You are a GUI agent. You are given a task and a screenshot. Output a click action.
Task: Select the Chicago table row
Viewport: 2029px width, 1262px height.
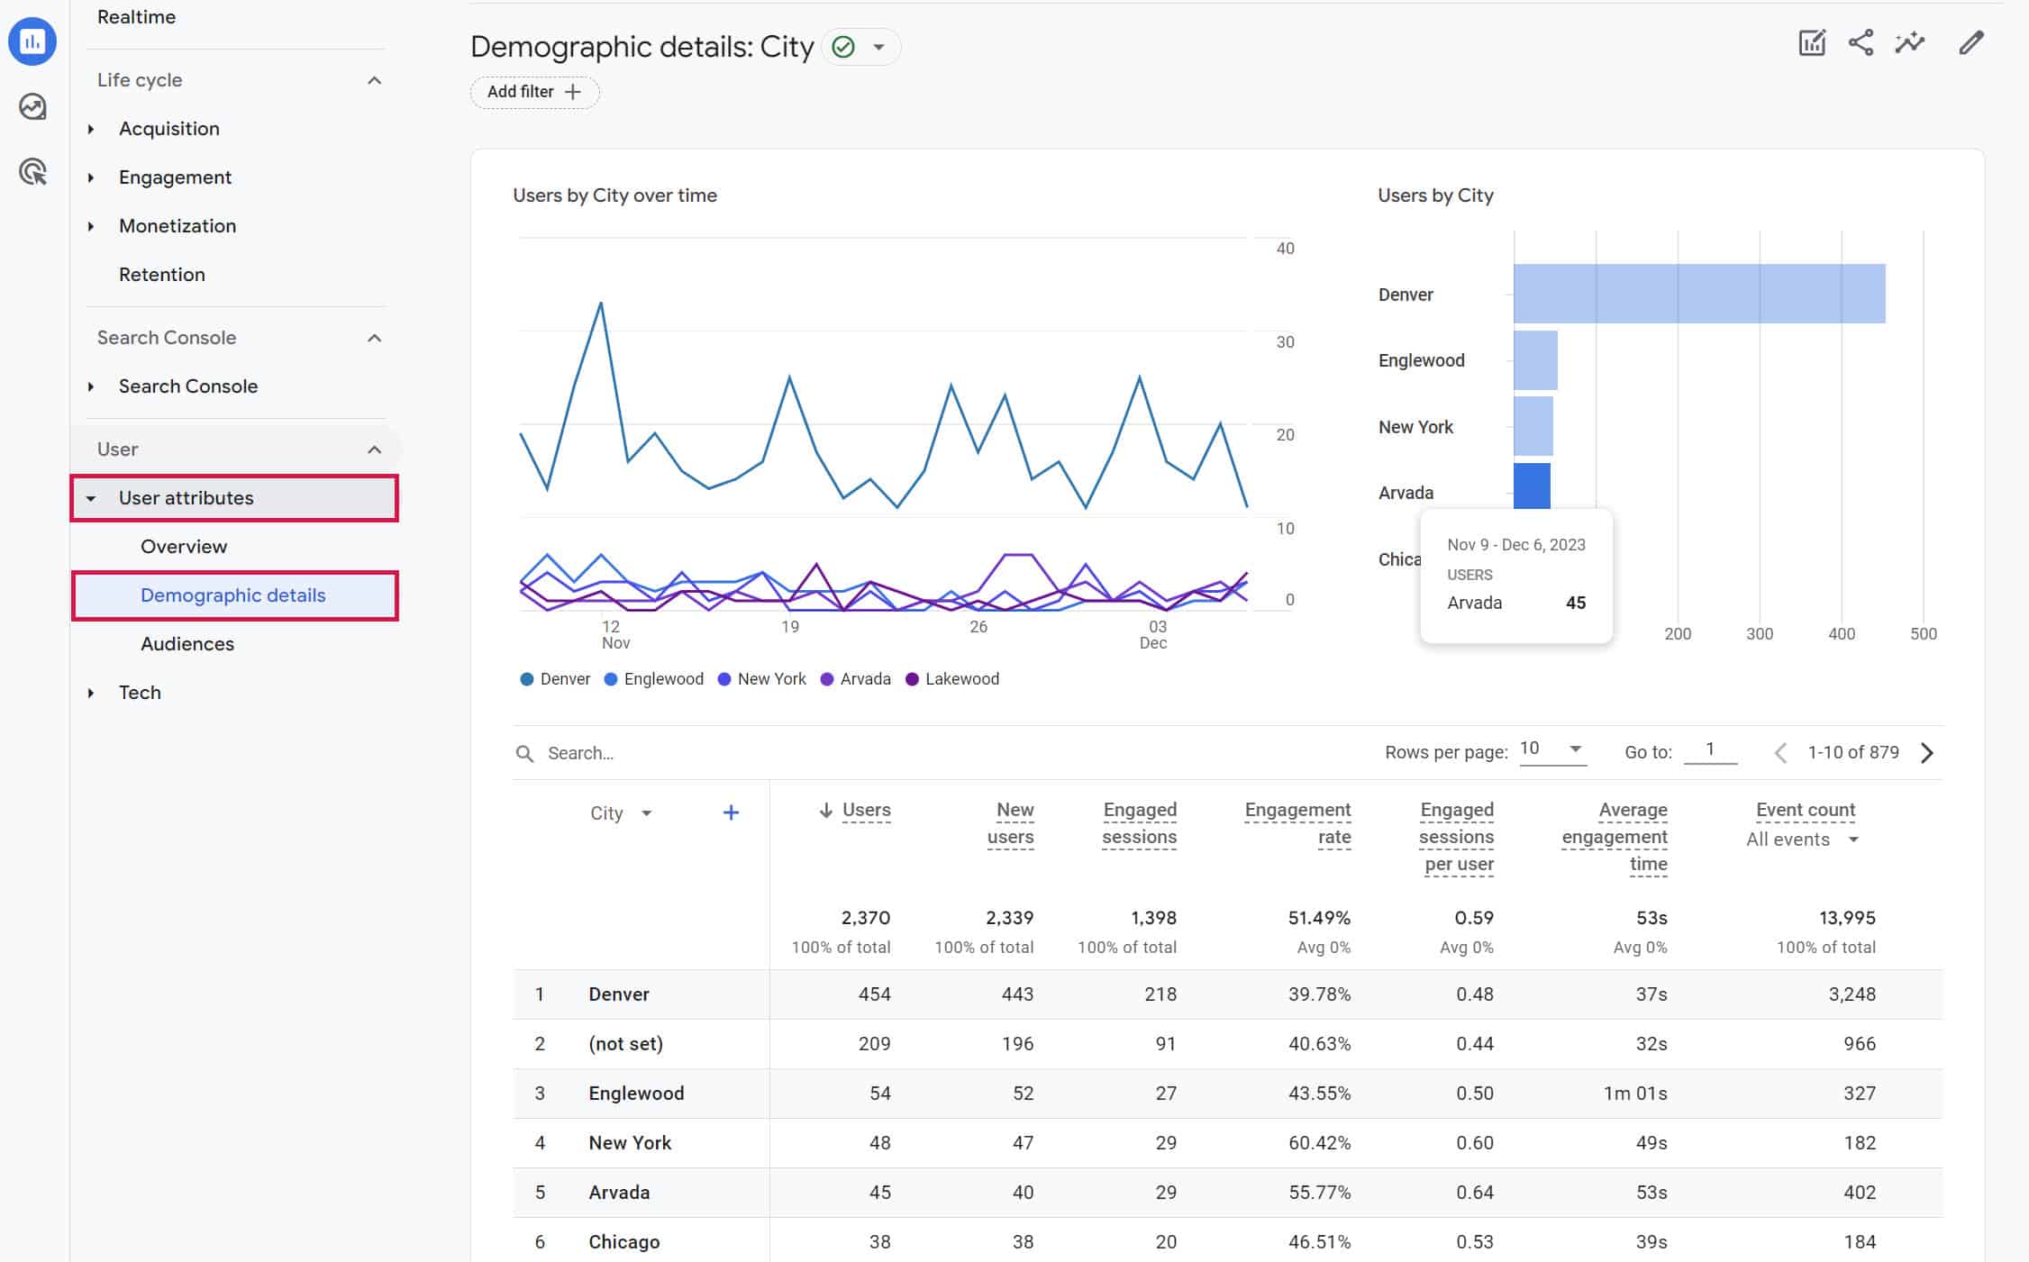pos(1228,1242)
